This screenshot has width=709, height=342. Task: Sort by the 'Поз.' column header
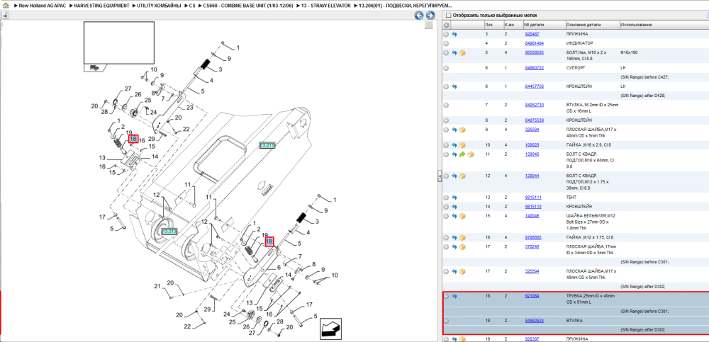[489, 24]
